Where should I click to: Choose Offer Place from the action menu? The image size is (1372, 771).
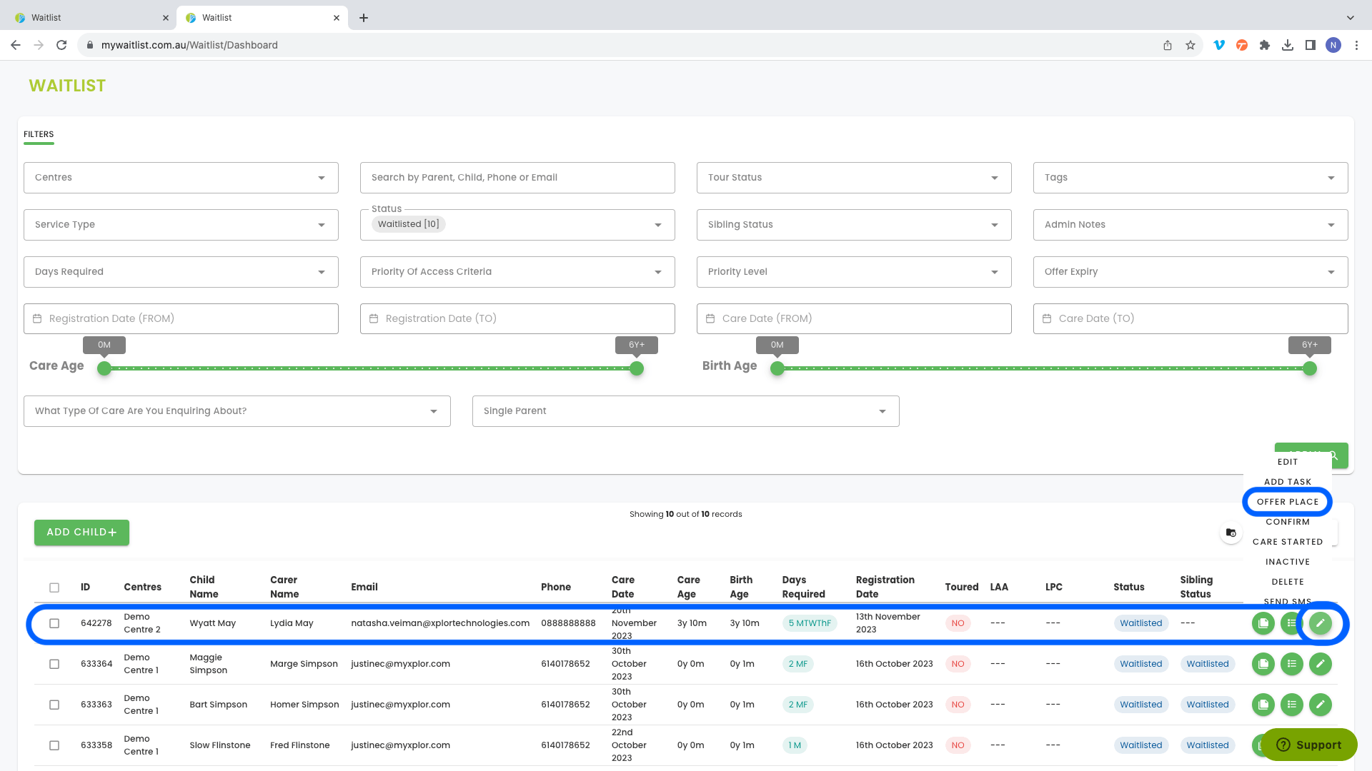pyautogui.click(x=1287, y=502)
